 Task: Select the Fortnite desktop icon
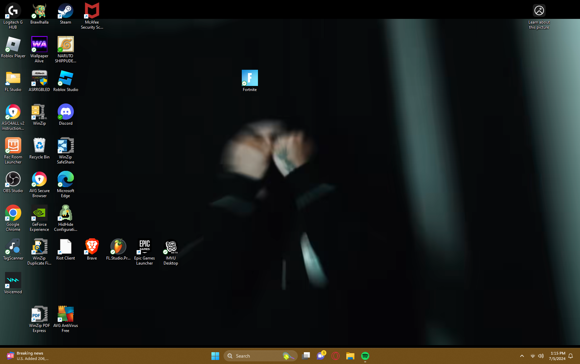coord(250,81)
